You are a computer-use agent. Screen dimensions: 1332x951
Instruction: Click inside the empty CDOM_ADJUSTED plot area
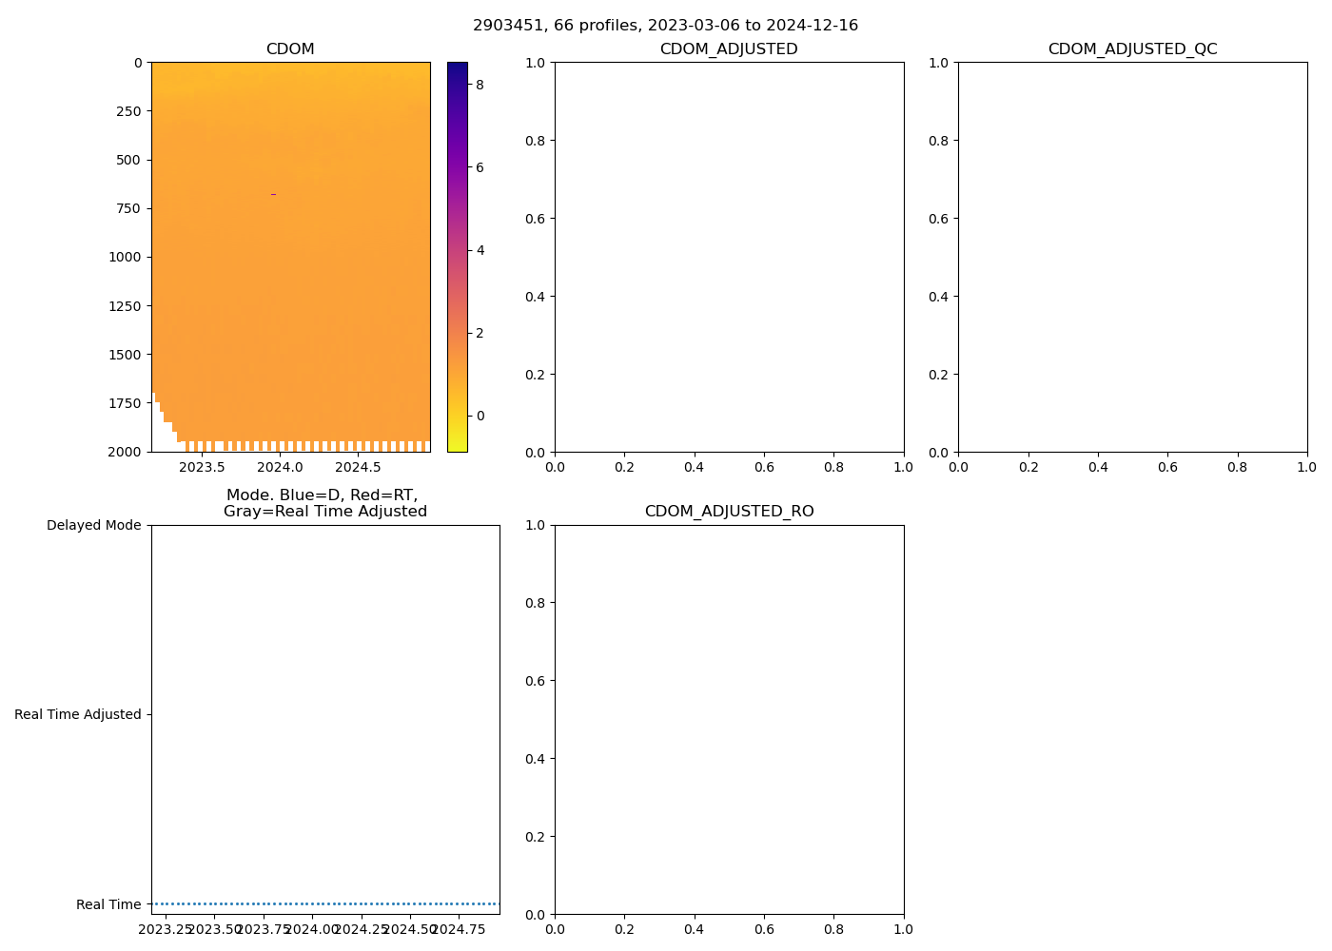pos(729,257)
